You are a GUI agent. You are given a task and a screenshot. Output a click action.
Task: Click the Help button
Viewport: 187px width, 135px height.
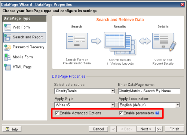12,129
